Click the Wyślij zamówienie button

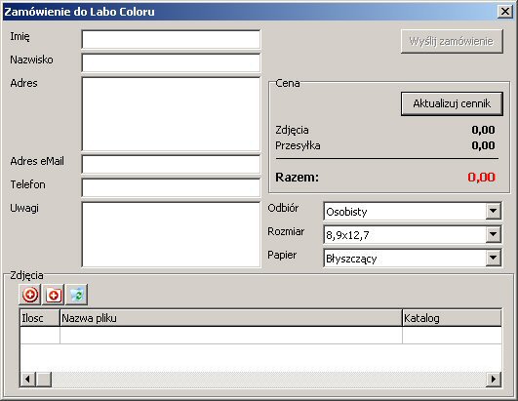tap(452, 41)
